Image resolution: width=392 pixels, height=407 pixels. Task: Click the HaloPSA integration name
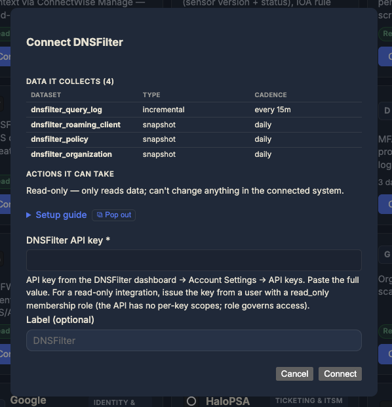(227, 401)
